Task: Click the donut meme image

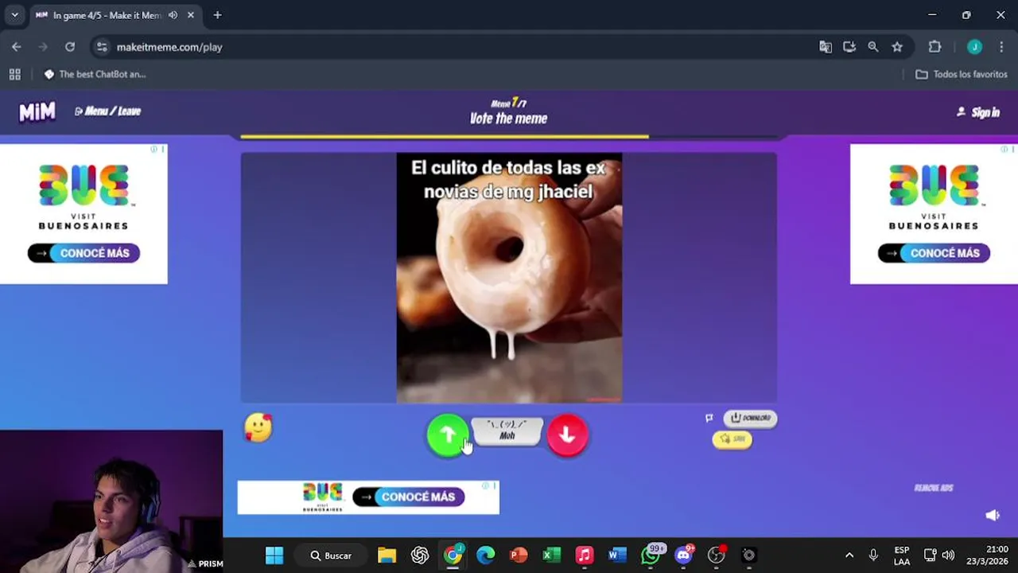Action: point(509,278)
